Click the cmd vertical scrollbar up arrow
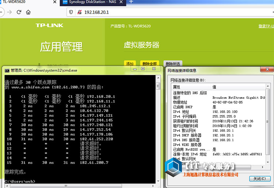This screenshot has height=188, width=274. click(x=158, y=78)
